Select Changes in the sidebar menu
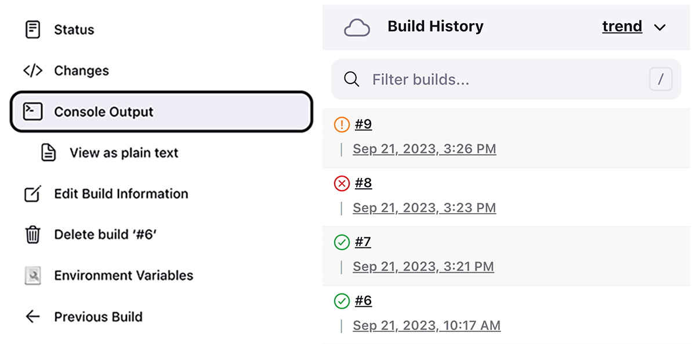 click(x=81, y=70)
